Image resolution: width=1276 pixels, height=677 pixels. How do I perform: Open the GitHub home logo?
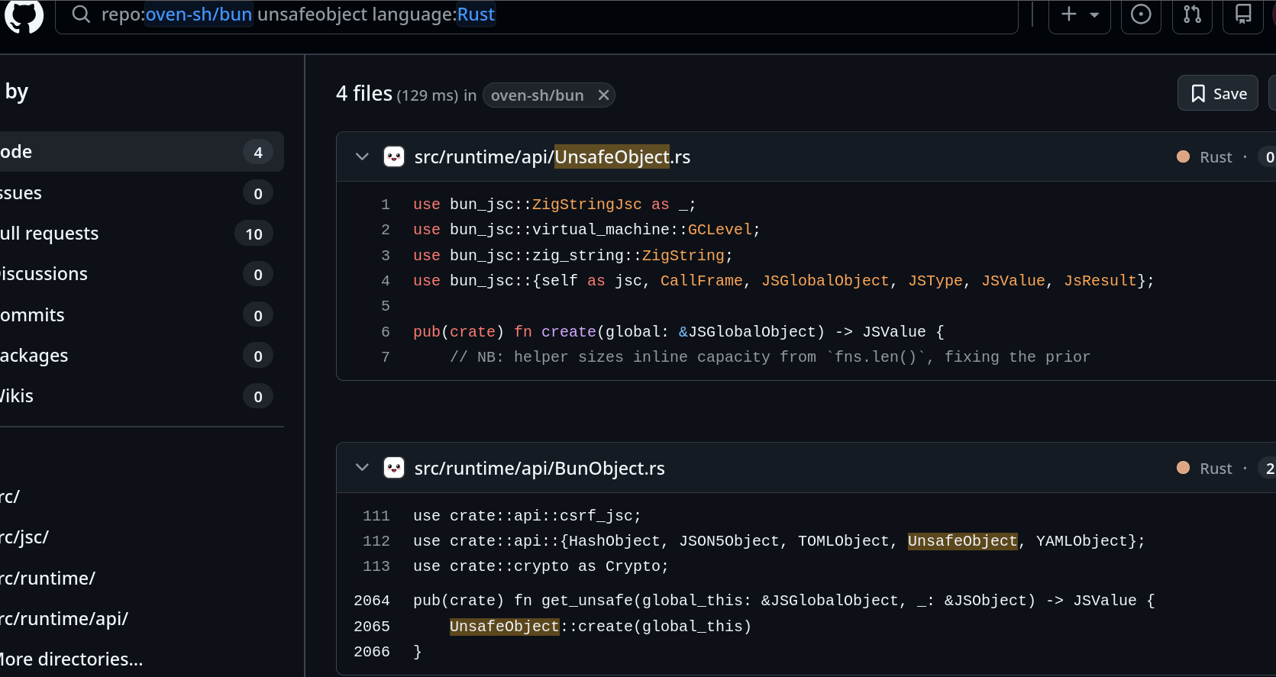click(x=24, y=15)
